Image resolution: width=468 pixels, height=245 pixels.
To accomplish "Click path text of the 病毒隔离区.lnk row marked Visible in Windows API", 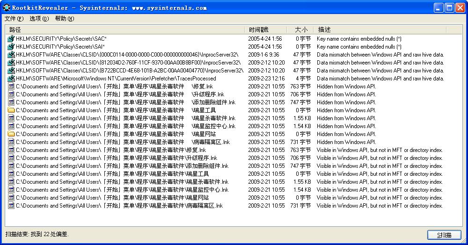I will pos(119,206).
